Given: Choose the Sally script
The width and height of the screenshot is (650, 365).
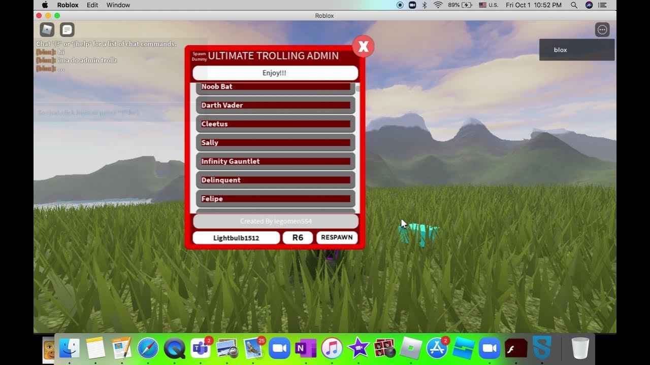Looking at the screenshot, I should (276, 143).
